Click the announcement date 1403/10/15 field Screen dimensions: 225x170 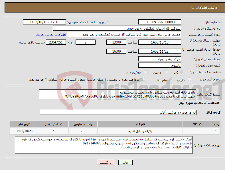pyautogui.click(x=44, y=22)
